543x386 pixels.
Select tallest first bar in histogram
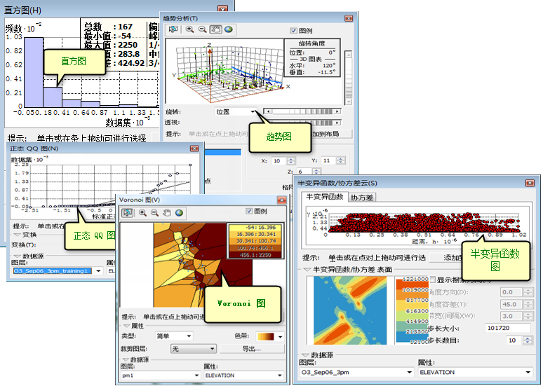34,72
